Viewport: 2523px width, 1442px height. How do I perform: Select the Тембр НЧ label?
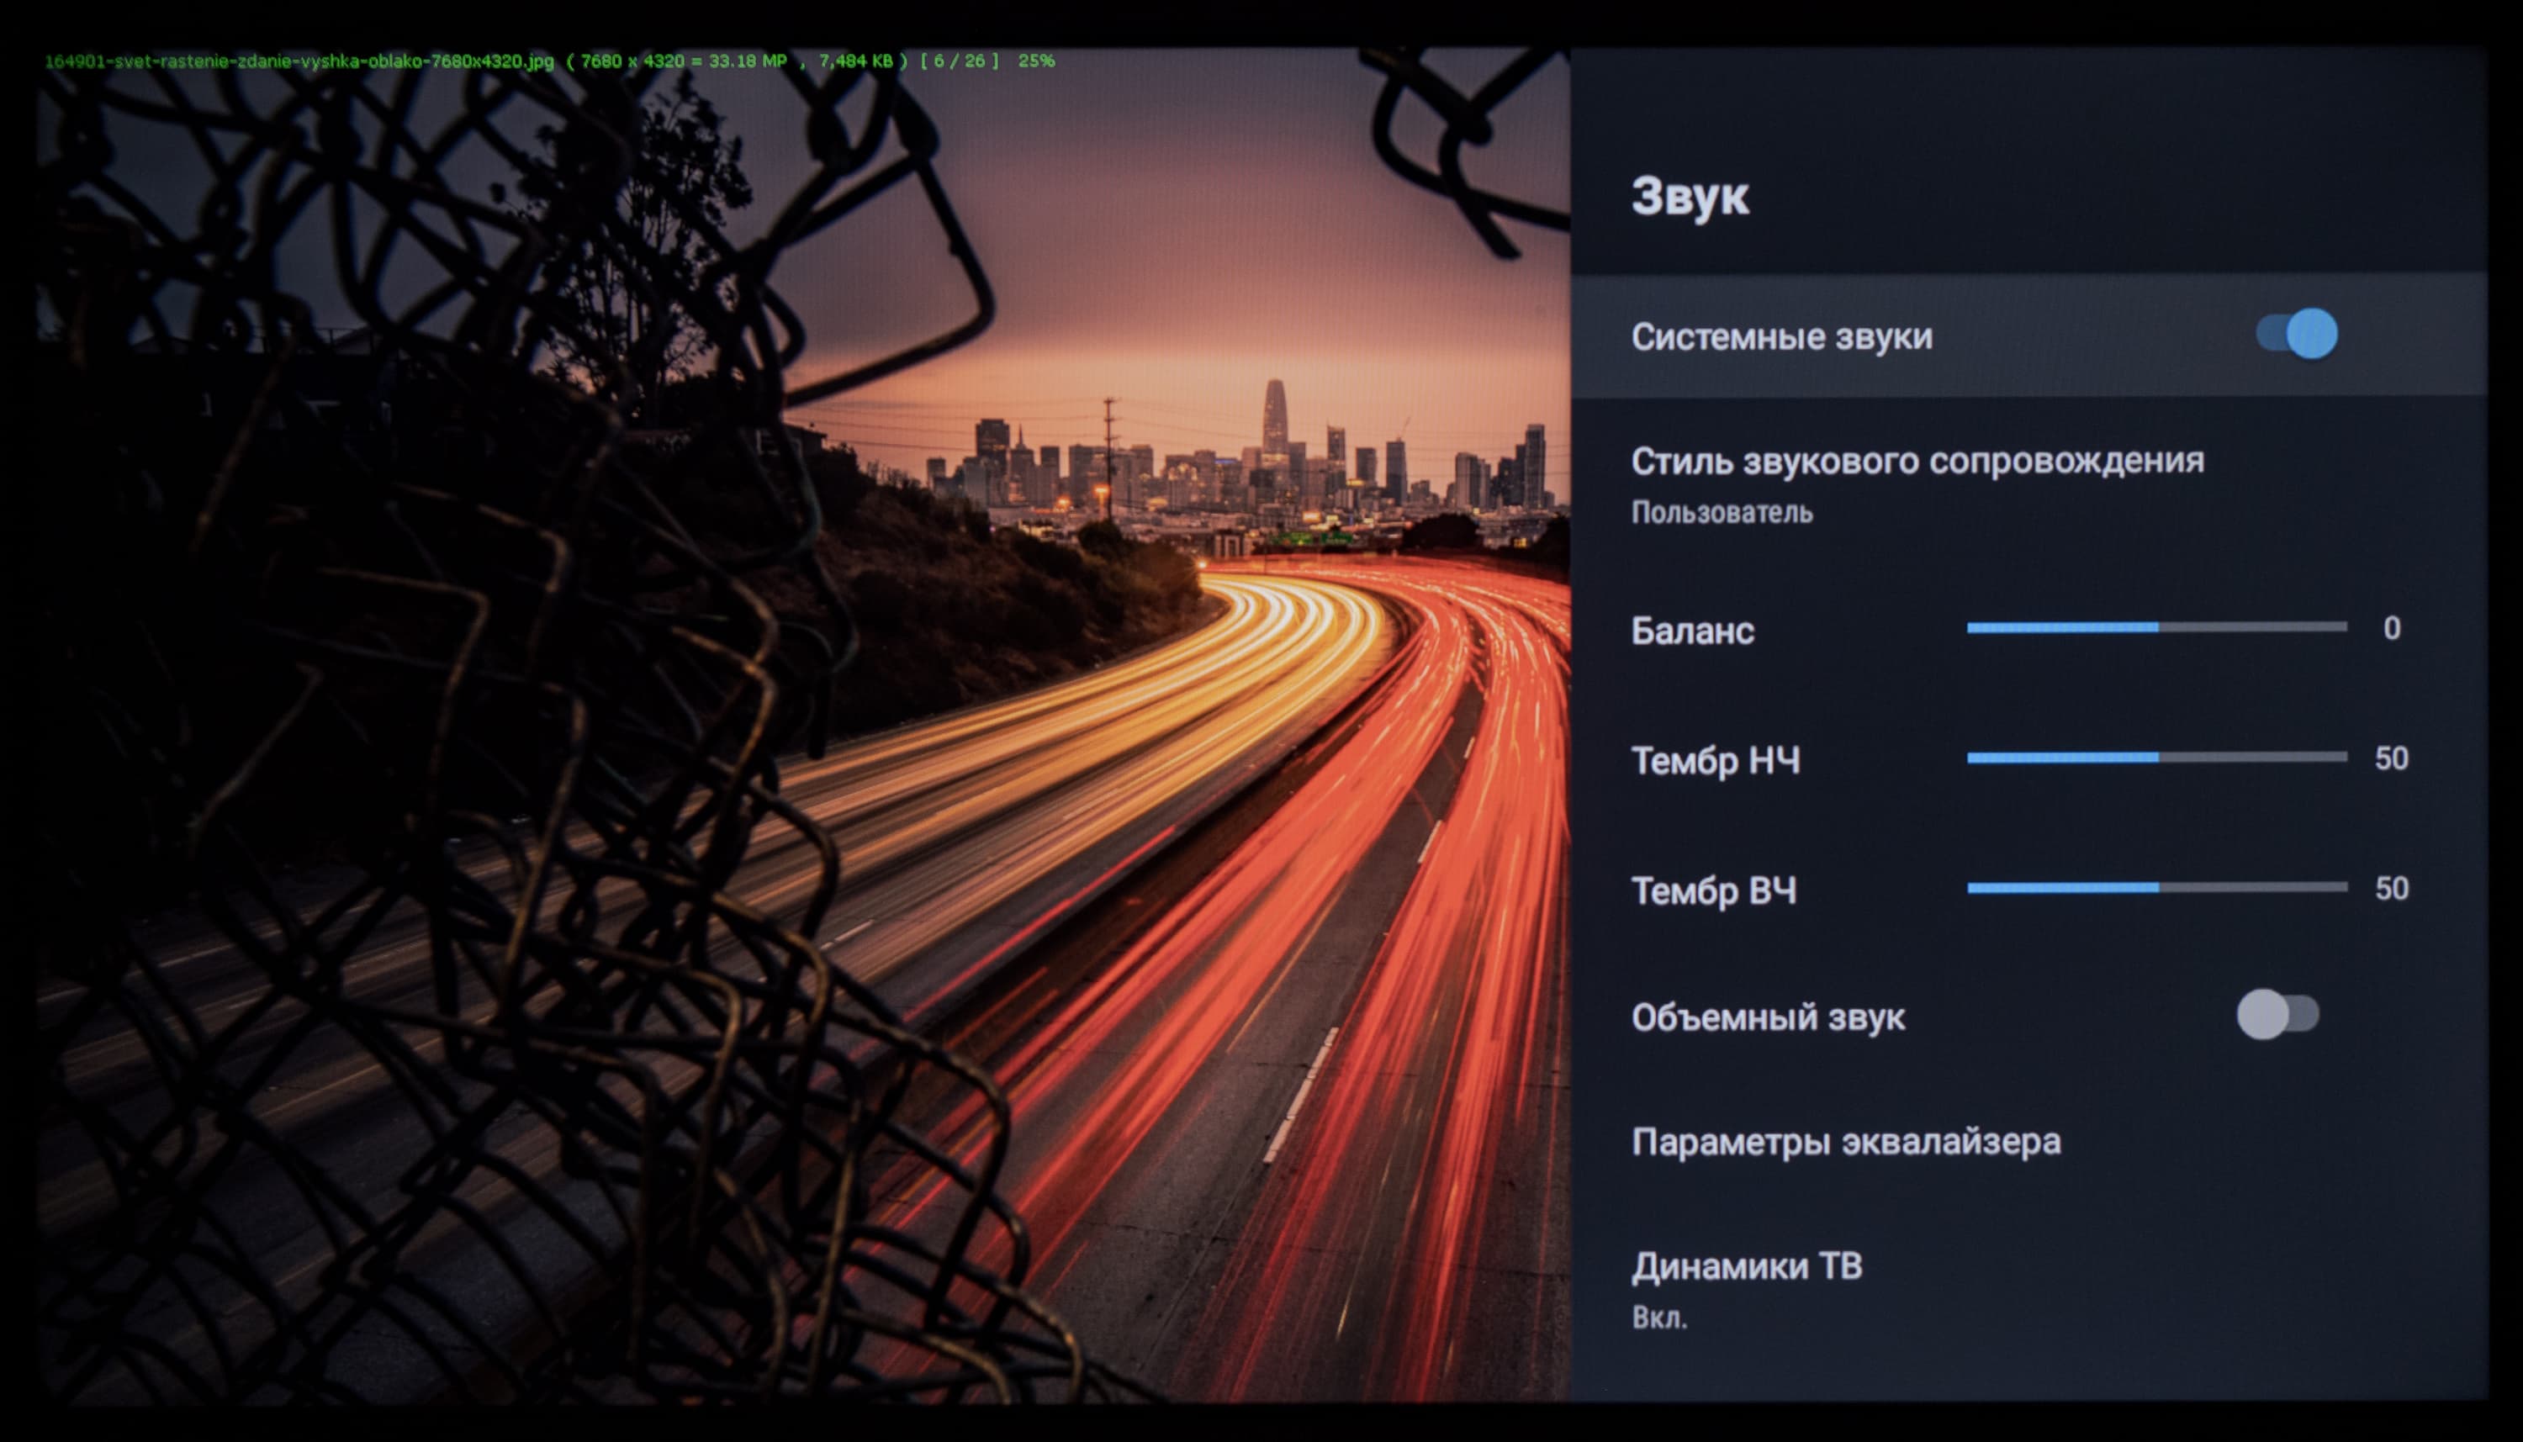[x=1715, y=761]
